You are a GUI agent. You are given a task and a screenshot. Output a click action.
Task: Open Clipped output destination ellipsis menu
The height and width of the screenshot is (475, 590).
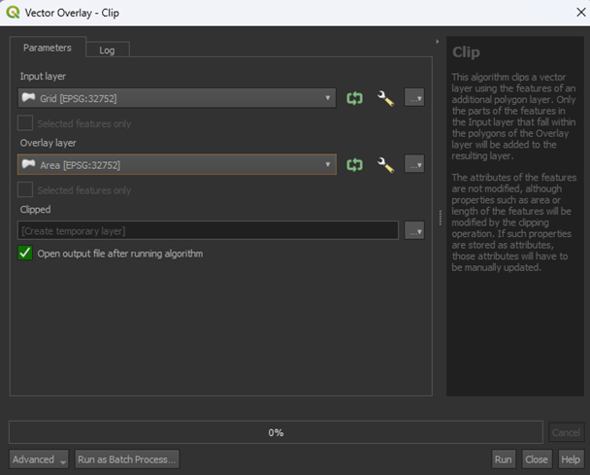click(x=414, y=231)
